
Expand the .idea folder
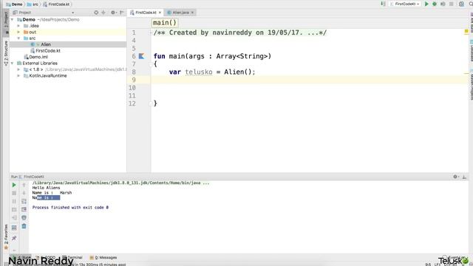coord(18,26)
